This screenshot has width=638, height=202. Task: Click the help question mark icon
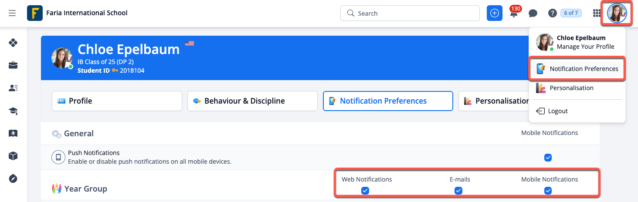pyautogui.click(x=552, y=13)
